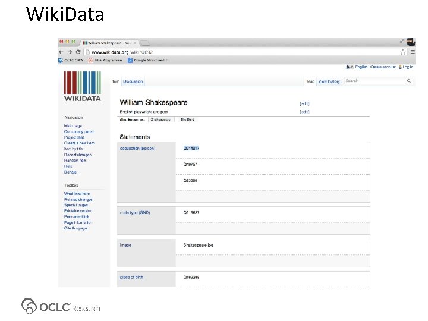Open the Chrome hamburger menu
The image size is (428, 321).
tap(413, 52)
